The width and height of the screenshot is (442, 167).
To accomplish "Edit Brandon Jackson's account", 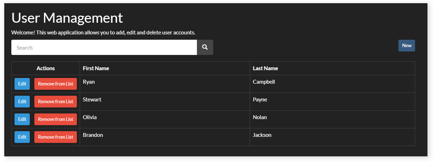I will [x=22, y=137].
